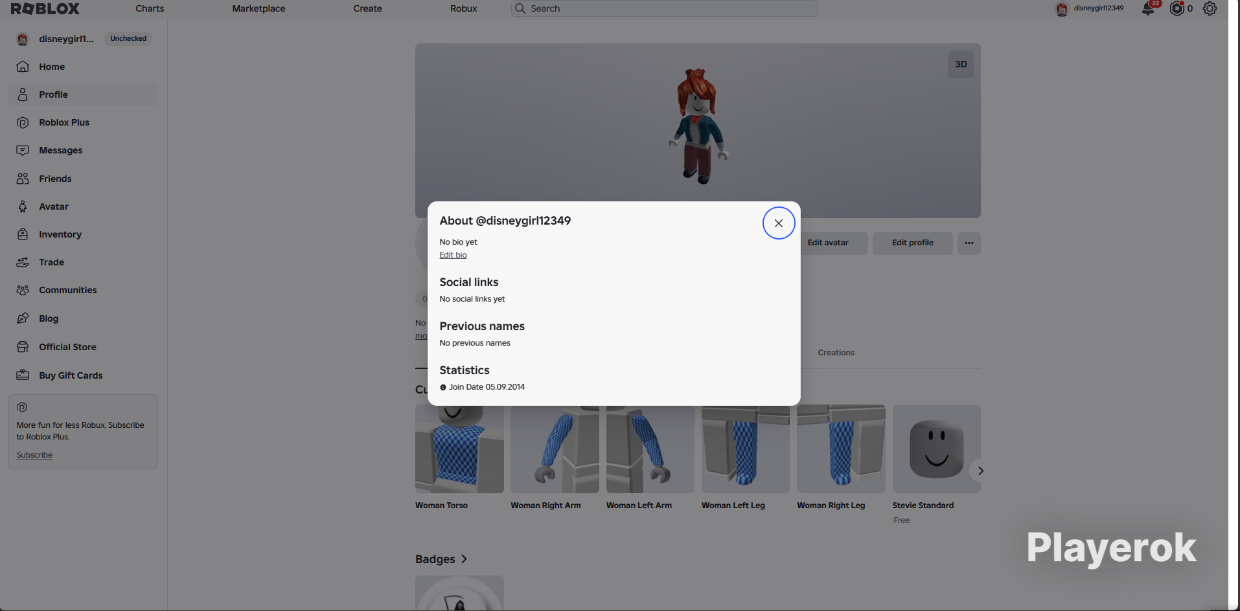The height and width of the screenshot is (611, 1240).
Task: Switch to the Creations tab
Action: (x=836, y=353)
